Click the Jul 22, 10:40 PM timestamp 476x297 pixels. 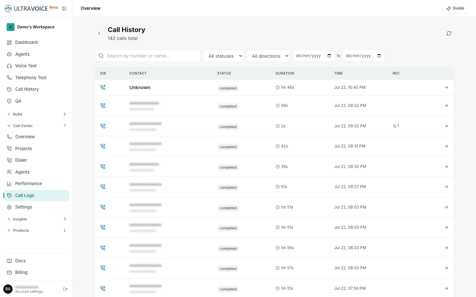(350, 87)
